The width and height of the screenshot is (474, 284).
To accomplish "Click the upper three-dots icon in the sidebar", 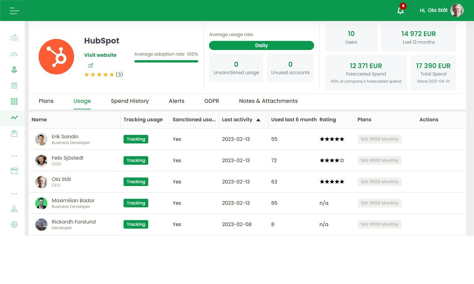I will (14, 156).
